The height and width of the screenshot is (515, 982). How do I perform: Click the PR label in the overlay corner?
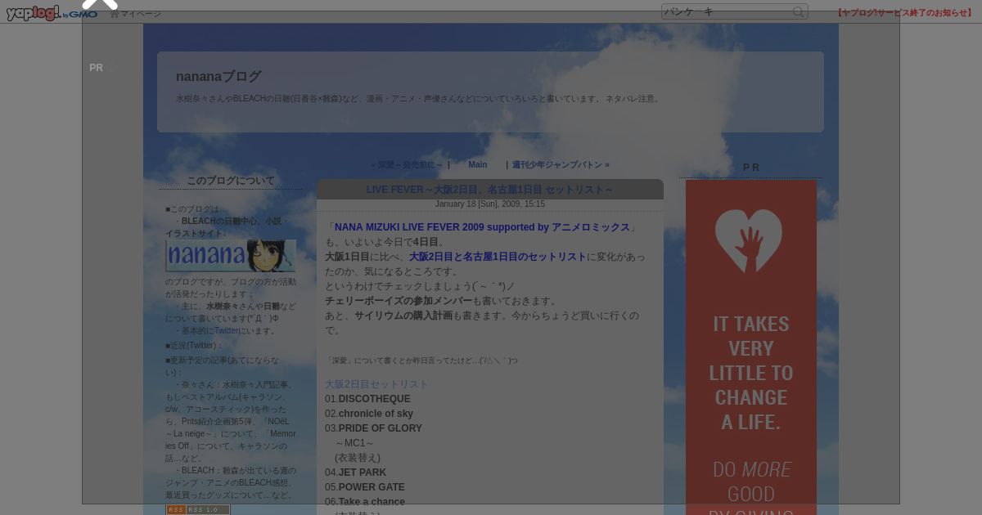point(97,68)
